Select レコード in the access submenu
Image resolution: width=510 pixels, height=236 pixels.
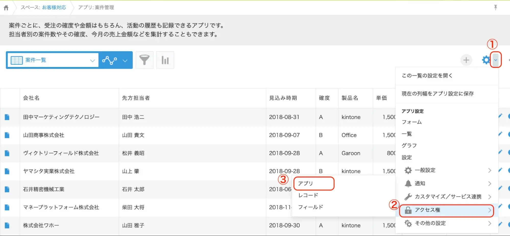pyautogui.click(x=308, y=195)
